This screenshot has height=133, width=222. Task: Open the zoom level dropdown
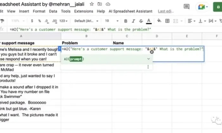18,21
